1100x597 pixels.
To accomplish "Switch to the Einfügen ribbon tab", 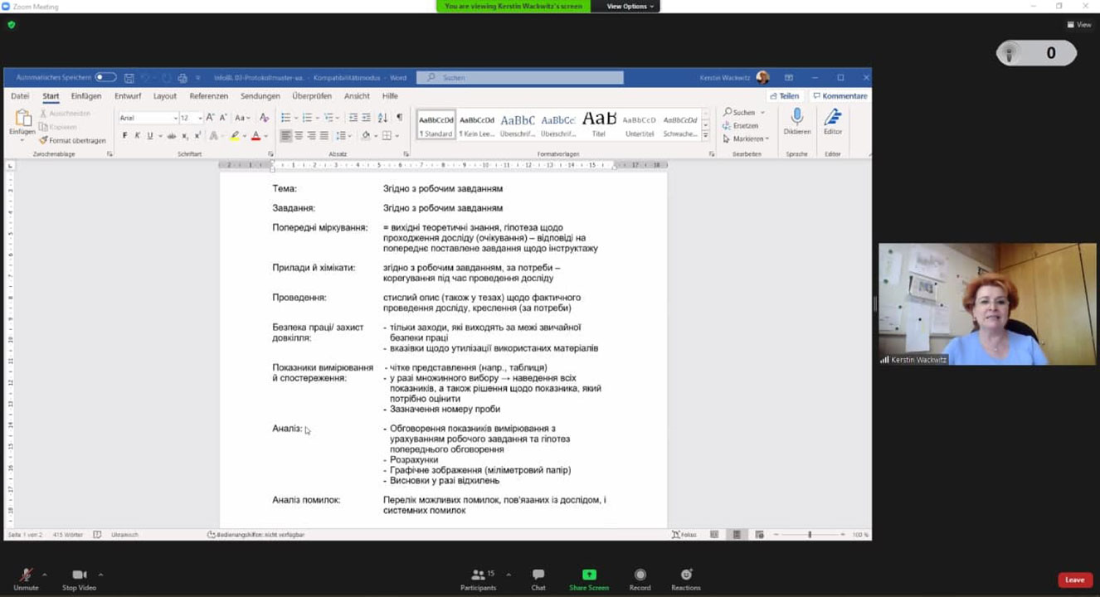I will [86, 96].
